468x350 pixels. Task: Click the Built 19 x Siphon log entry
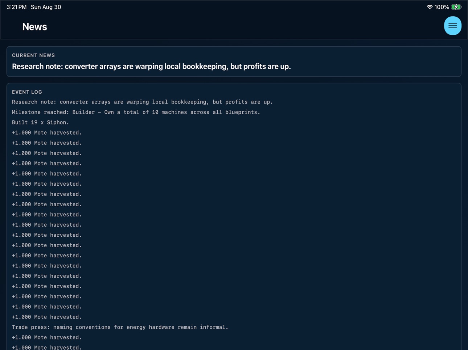(x=40, y=122)
